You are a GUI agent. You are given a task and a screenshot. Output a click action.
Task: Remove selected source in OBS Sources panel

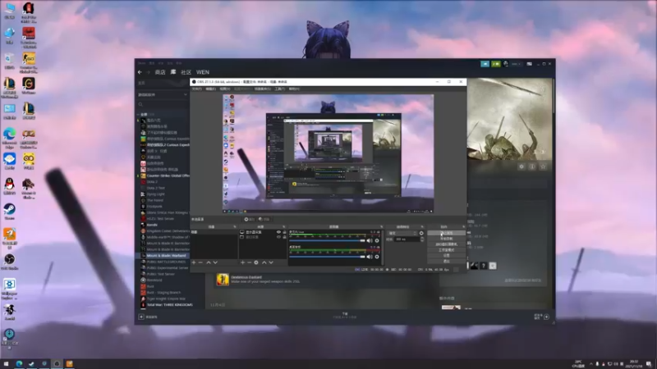pyautogui.click(x=250, y=262)
